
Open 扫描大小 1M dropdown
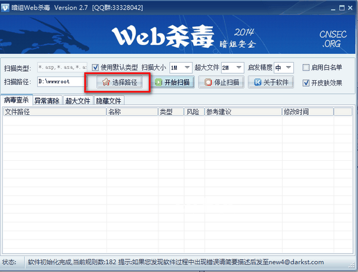(181, 68)
